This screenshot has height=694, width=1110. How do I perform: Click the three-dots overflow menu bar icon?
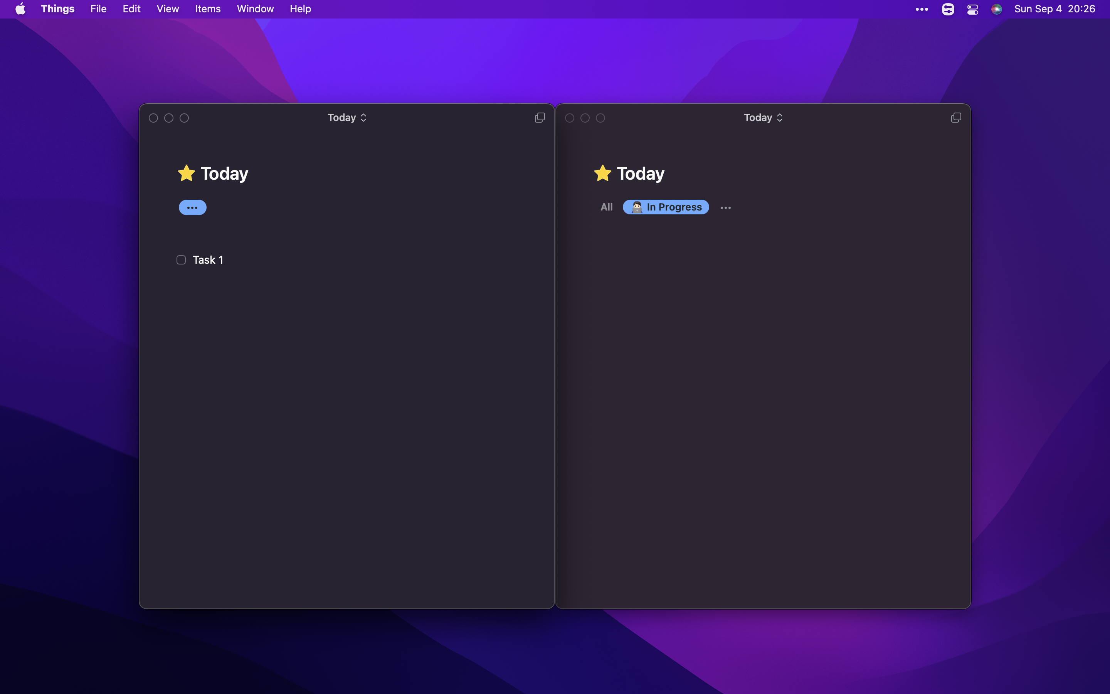click(x=922, y=9)
